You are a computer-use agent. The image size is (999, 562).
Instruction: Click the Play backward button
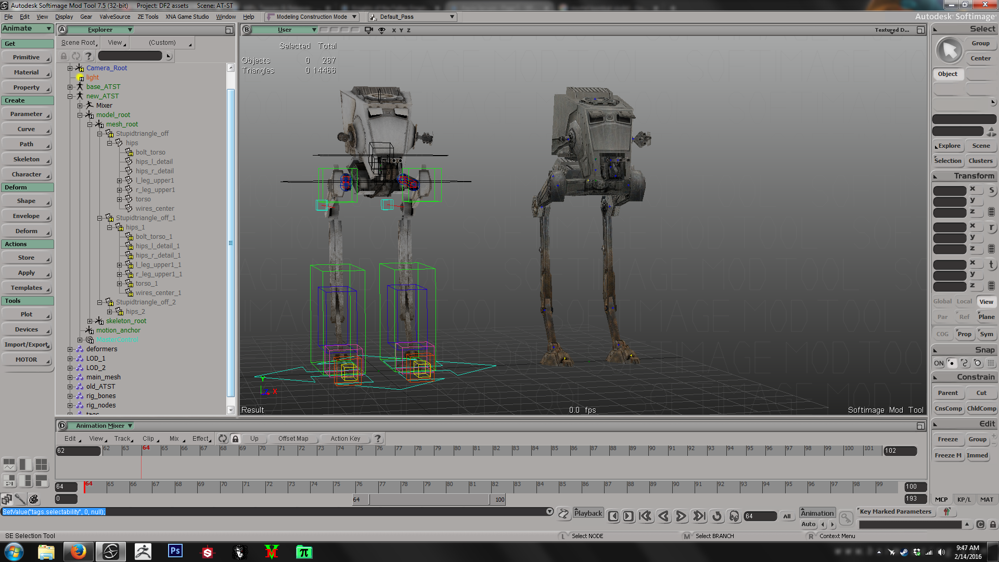click(663, 516)
